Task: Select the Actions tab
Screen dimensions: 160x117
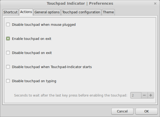Action: (x=26, y=12)
